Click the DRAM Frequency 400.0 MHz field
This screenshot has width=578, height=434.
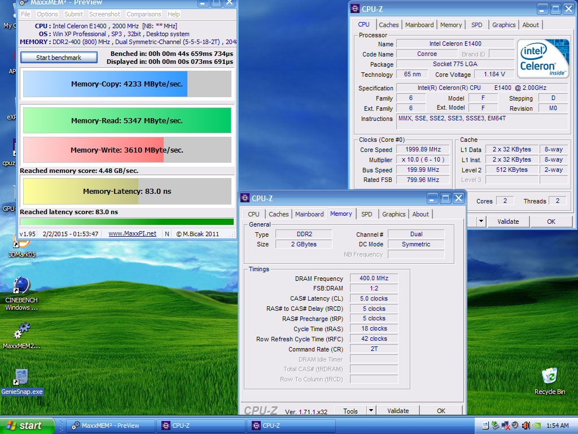click(374, 278)
